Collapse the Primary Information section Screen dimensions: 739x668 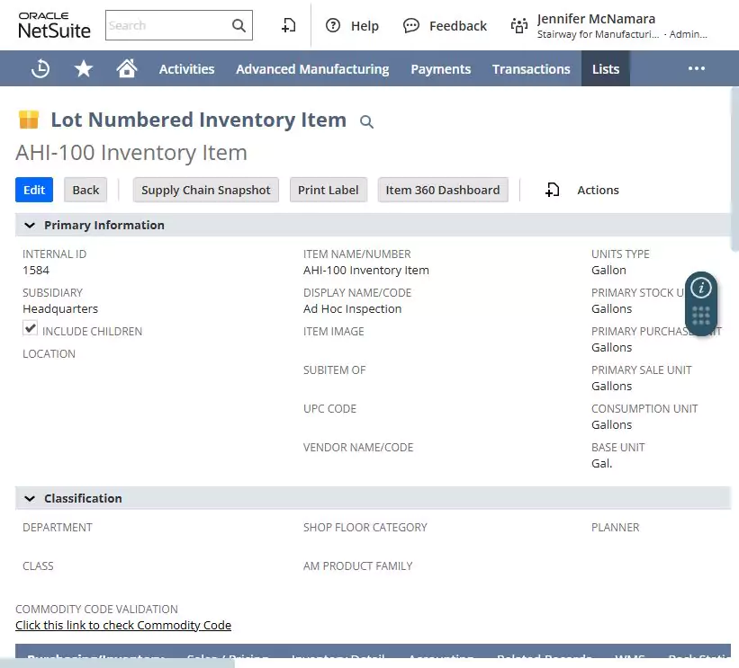coord(30,226)
